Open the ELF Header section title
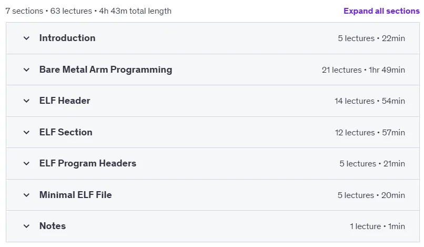This screenshot has width=424, height=247. click(65, 101)
